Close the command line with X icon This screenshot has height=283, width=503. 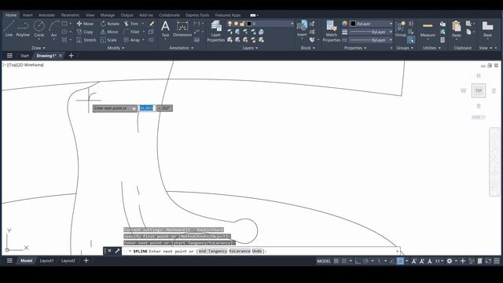click(x=109, y=251)
